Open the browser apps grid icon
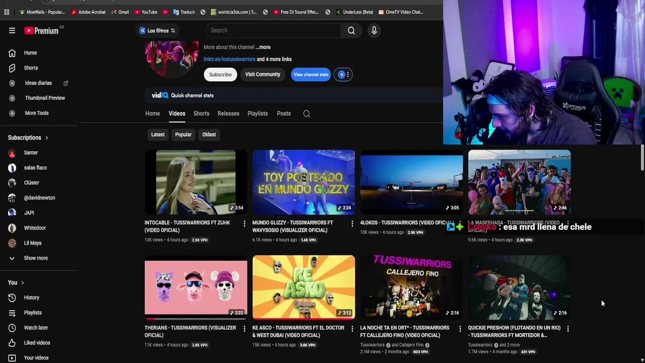The width and height of the screenshot is (645, 363). point(7,12)
